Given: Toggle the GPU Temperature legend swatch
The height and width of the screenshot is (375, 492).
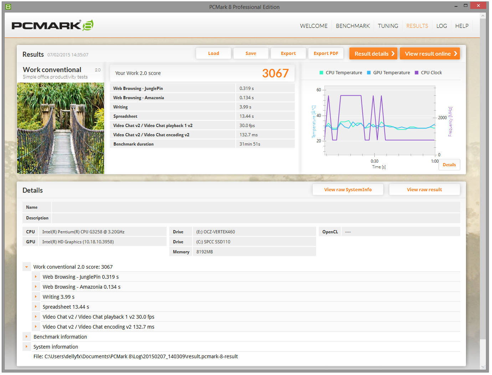Looking at the screenshot, I should tap(369, 73).
